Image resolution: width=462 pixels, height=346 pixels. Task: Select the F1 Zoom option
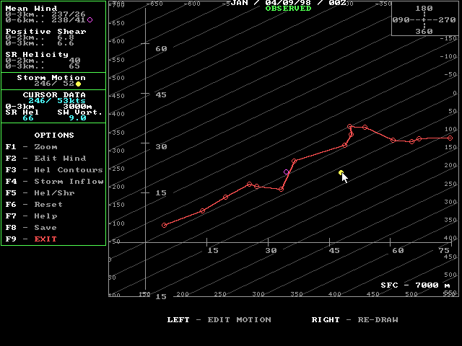[x=31, y=147]
